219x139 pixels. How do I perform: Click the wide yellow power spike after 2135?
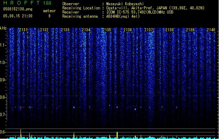pyautogui.click(x=117, y=135)
